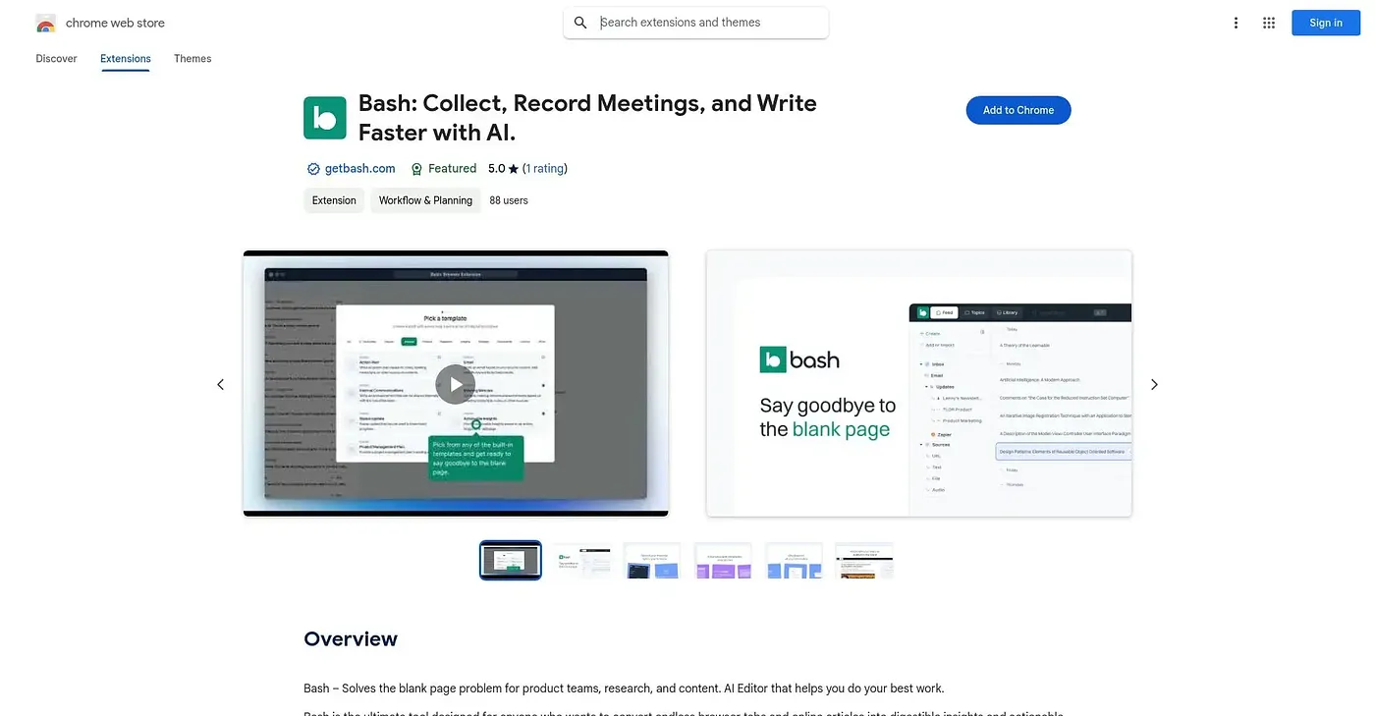1375x716 pixels.
Task: Click the 'Say goodbye to the blank page' screenshot
Action: click(x=918, y=383)
